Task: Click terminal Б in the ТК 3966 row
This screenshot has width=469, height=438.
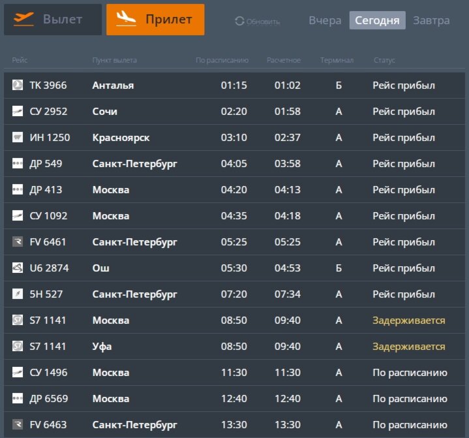Action: (x=339, y=86)
